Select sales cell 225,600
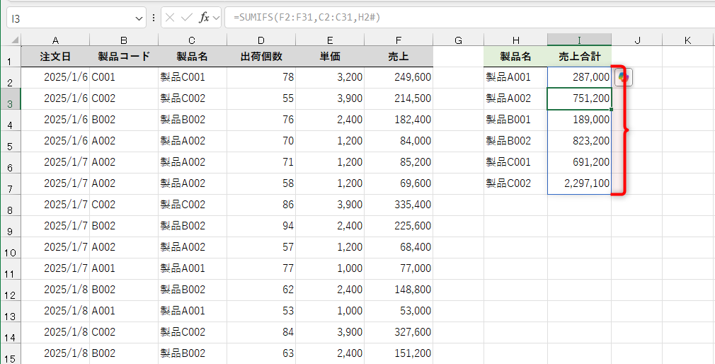Image resolution: width=715 pixels, height=364 pixels. 399,226
